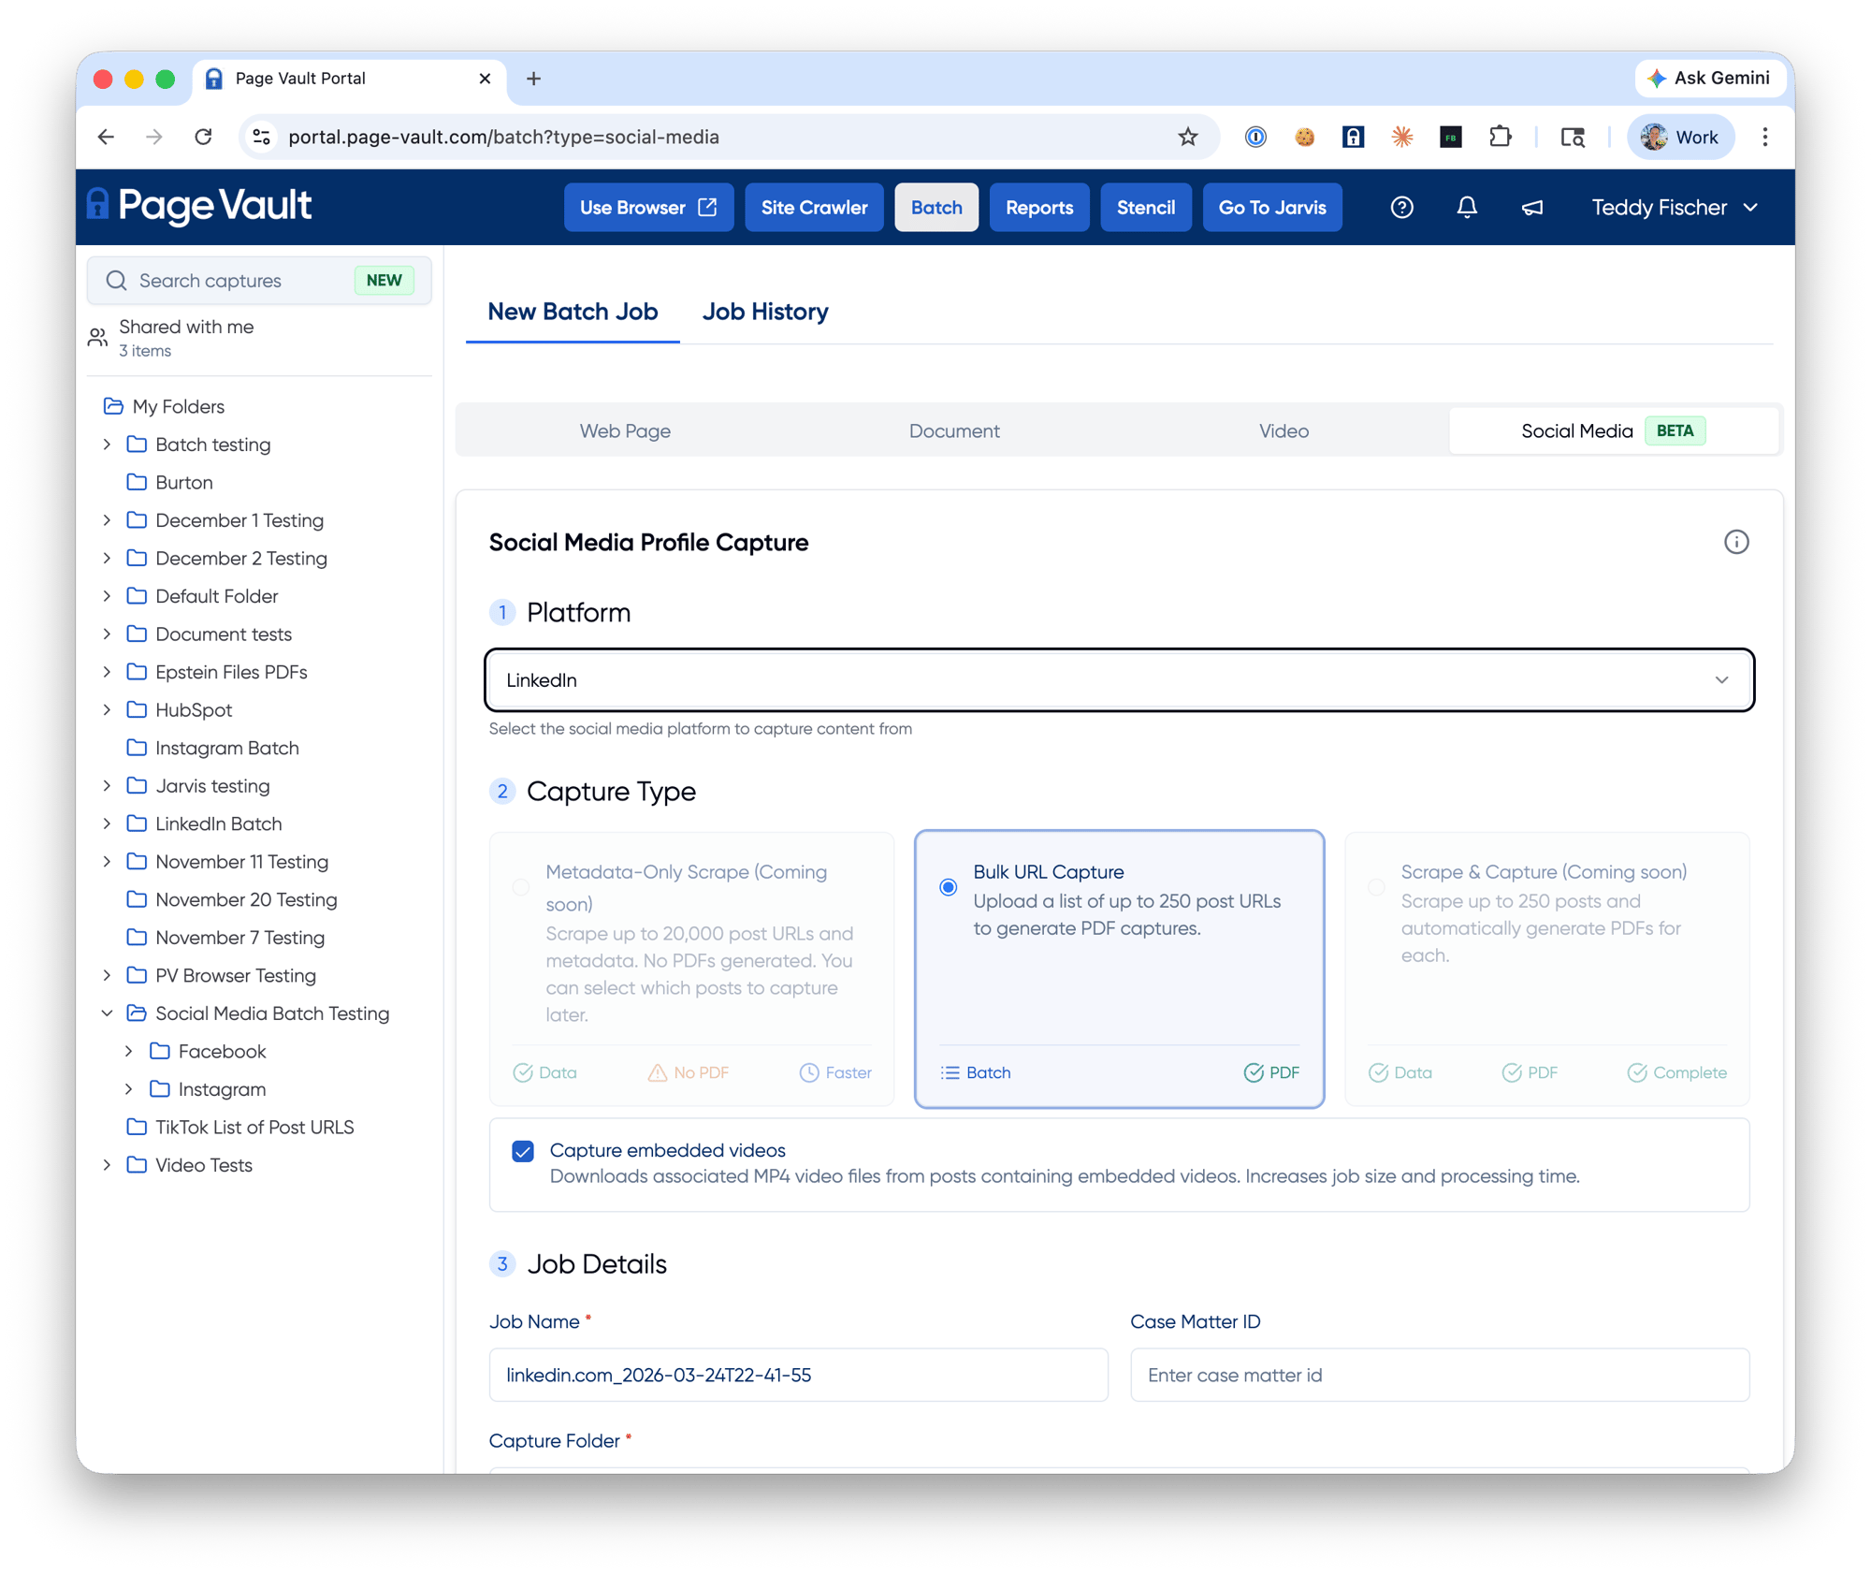Expand the HubSpot folder chevron
The height and width of the screenshot is (1574, 1871).
pyautogui.click(x=107, y=710)
